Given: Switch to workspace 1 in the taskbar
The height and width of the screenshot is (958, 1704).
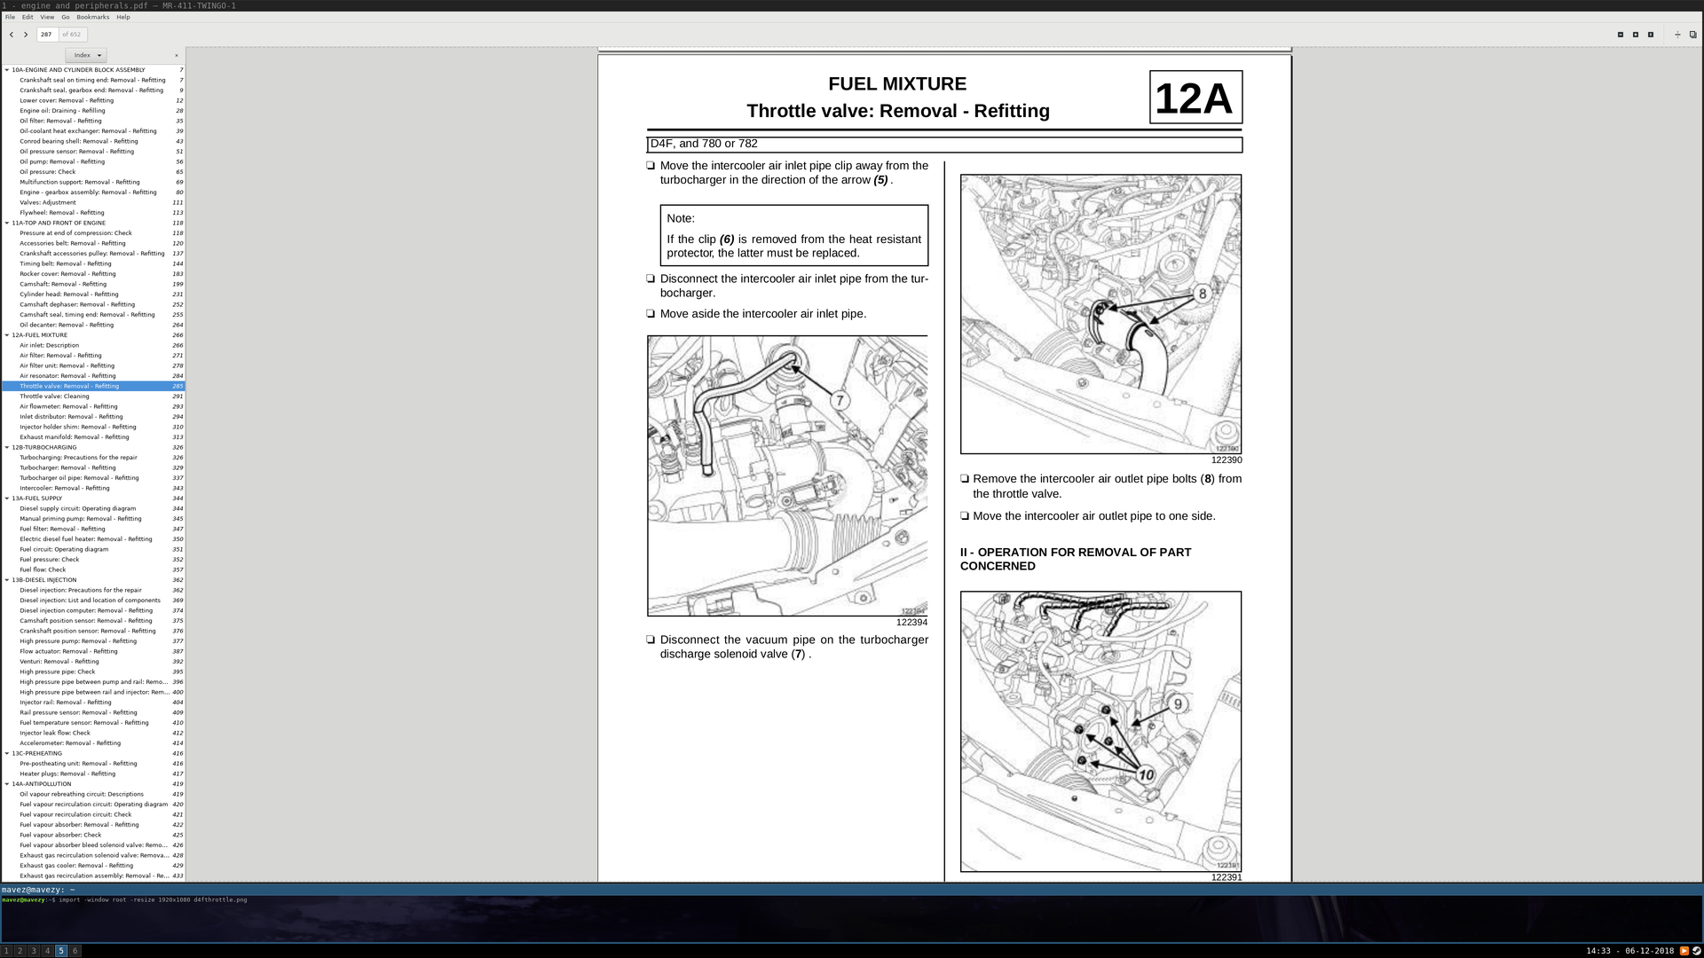Looking at the screenshot, I should (6, 951).
